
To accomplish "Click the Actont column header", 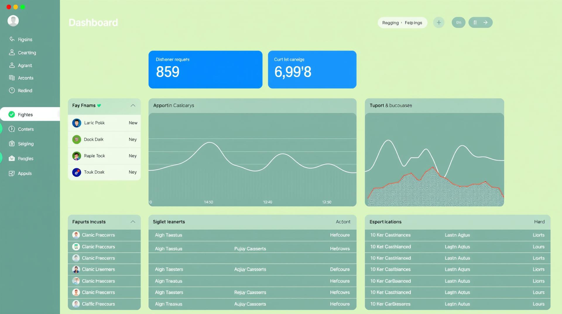I will [x=343, y=222].
